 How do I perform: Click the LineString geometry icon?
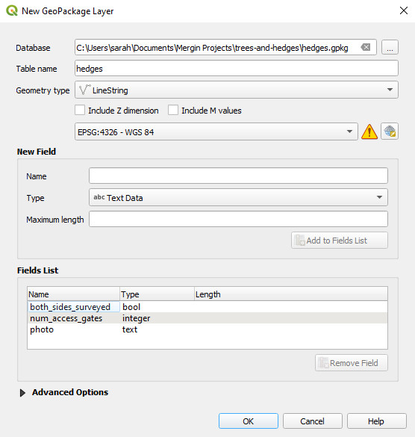84,90
